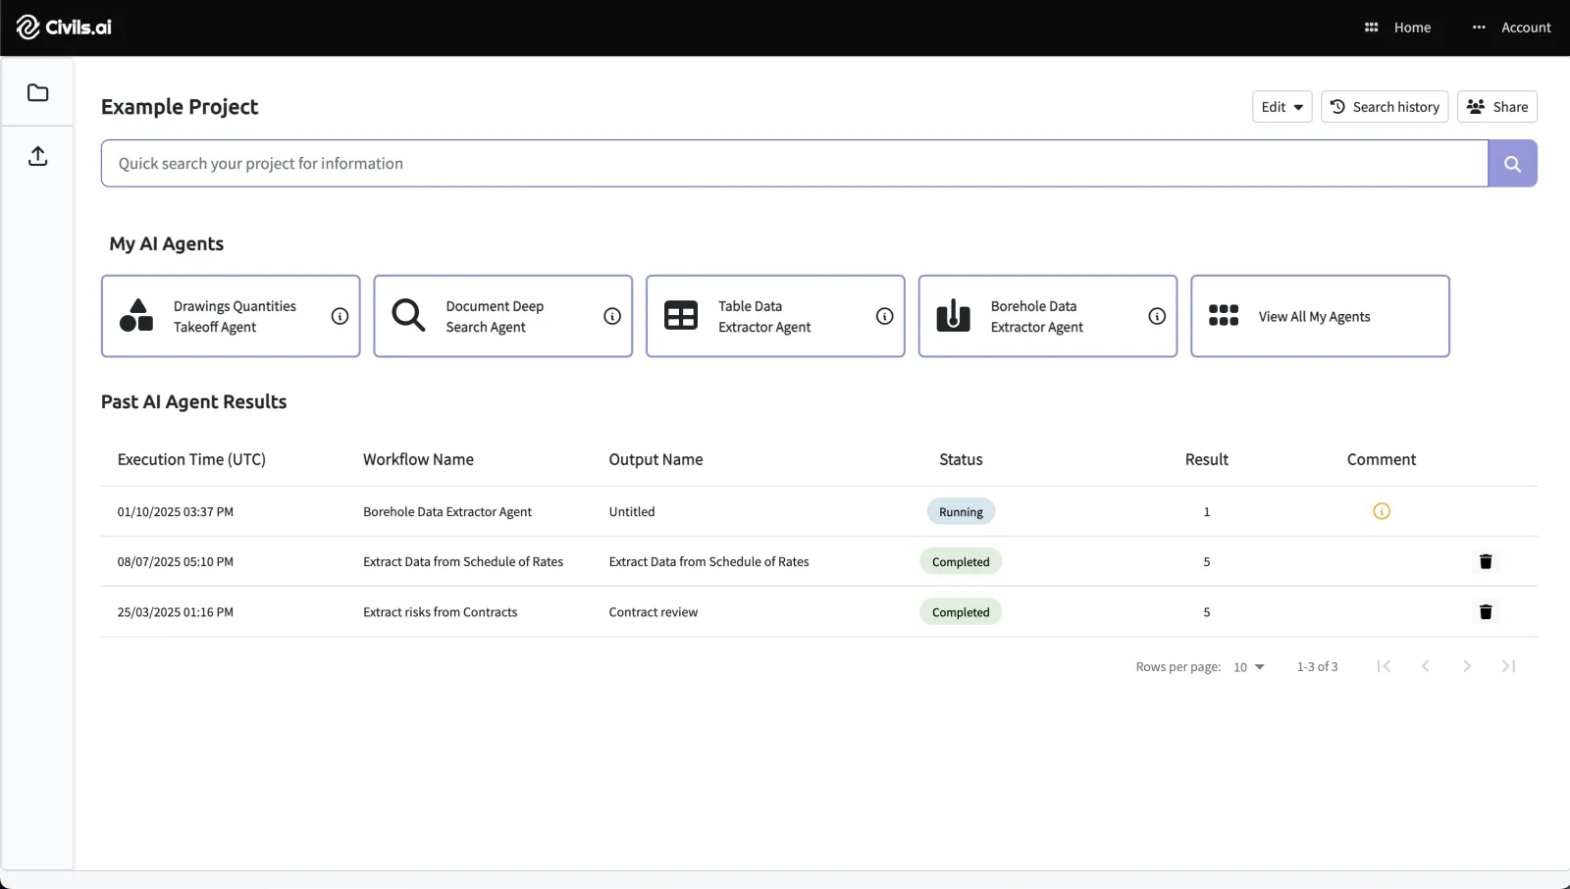Click the upload icon in sidebar

point(37,156)
